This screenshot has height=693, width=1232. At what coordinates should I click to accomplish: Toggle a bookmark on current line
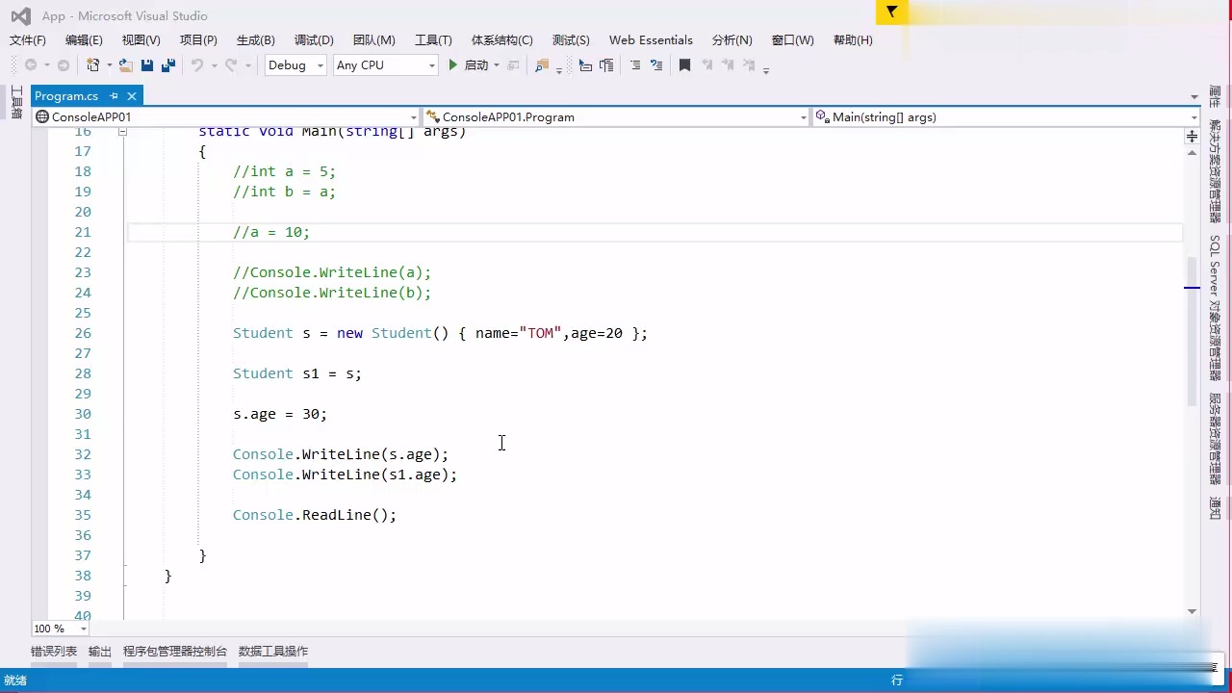click(x=683, y=64)
